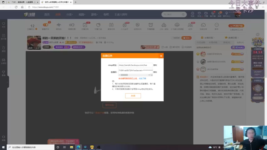Click the Douyu logo in header
This screenshot has width=267, height=150.
point(29,14)
